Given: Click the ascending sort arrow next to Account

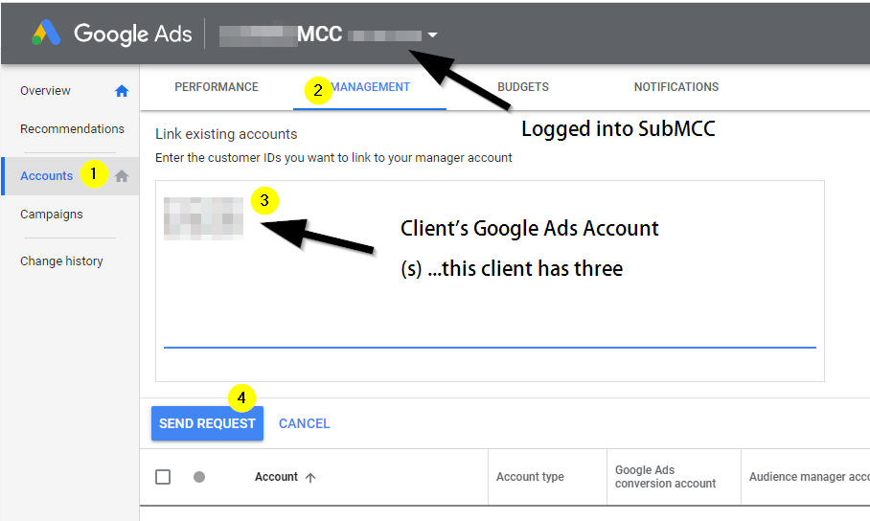Looking at the screenshot, I should tap(310, 477).
